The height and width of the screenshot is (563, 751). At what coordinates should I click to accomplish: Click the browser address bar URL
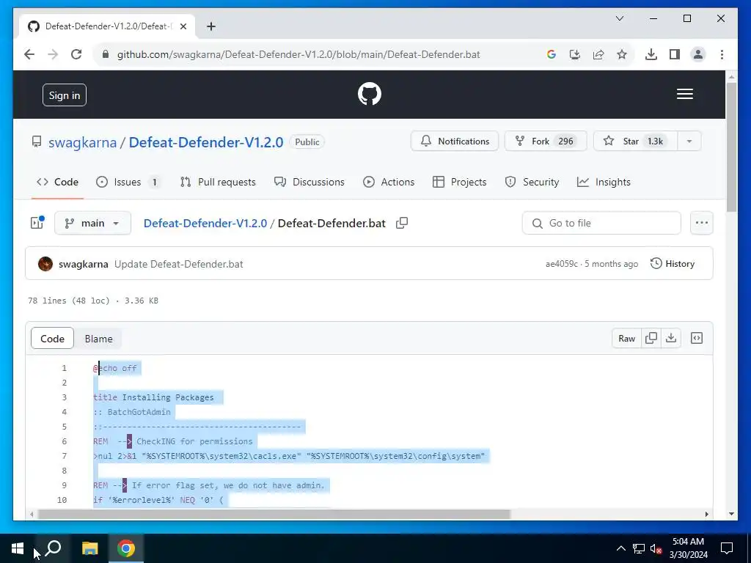298,54
